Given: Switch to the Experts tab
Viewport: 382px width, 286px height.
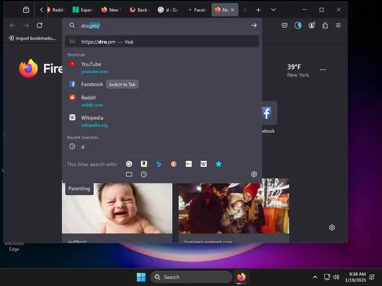Looking at the screenshot, I should coord(83,10).
